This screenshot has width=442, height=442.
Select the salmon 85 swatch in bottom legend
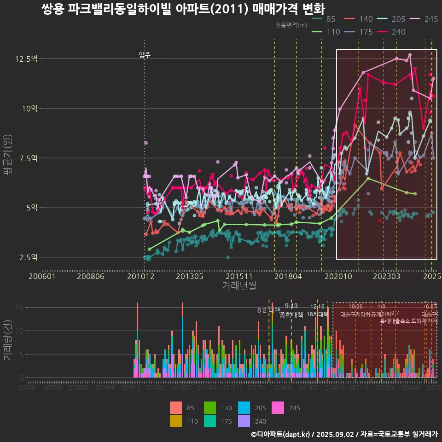tap(176, 407)
